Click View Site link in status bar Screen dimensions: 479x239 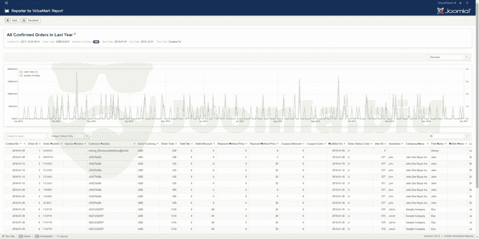click(8, 236)
